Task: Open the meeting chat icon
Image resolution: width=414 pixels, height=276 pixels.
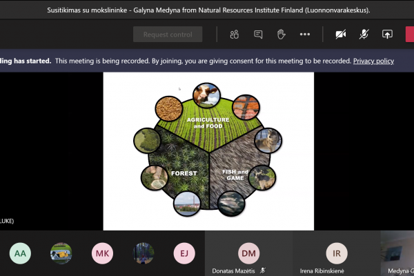Action: [258, 34]
